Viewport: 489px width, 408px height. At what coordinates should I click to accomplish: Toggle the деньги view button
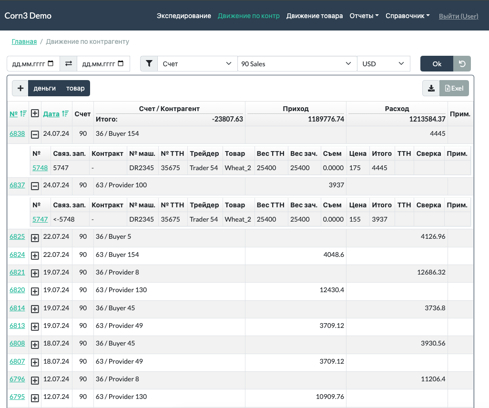(45, 88)
